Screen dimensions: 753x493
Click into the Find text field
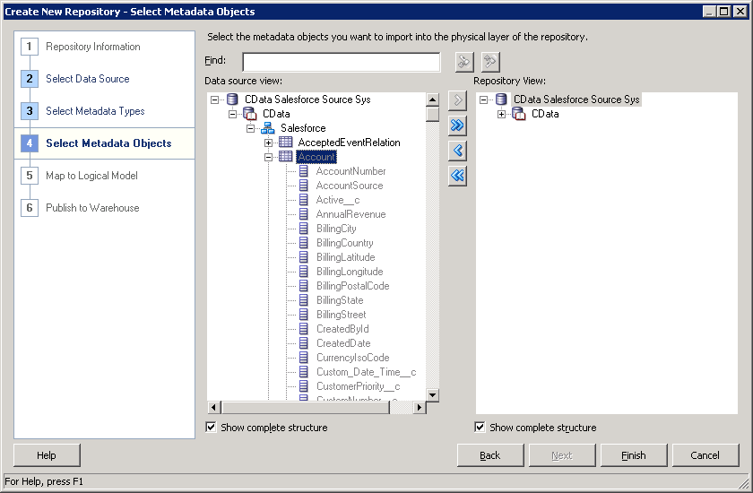[x=341, y=62]
